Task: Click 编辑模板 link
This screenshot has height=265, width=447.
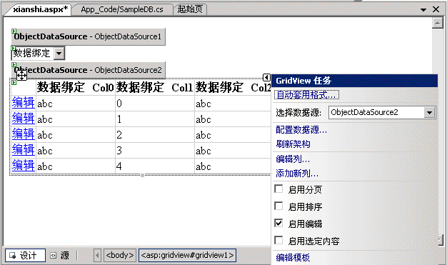Action: point(293,258)
